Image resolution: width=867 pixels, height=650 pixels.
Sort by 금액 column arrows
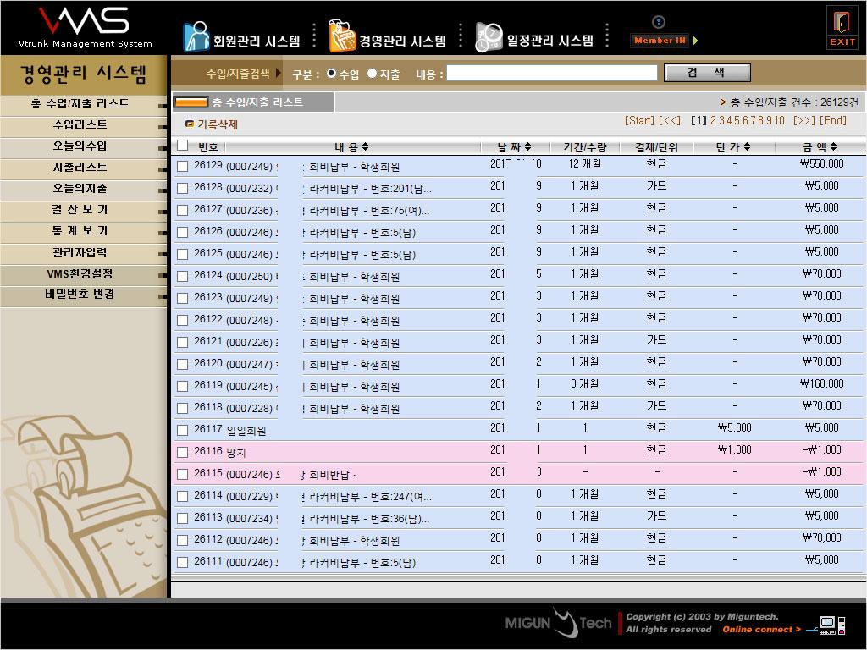[x=833, y=146]
